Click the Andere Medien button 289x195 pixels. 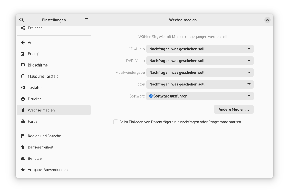(x=234, y=109)
